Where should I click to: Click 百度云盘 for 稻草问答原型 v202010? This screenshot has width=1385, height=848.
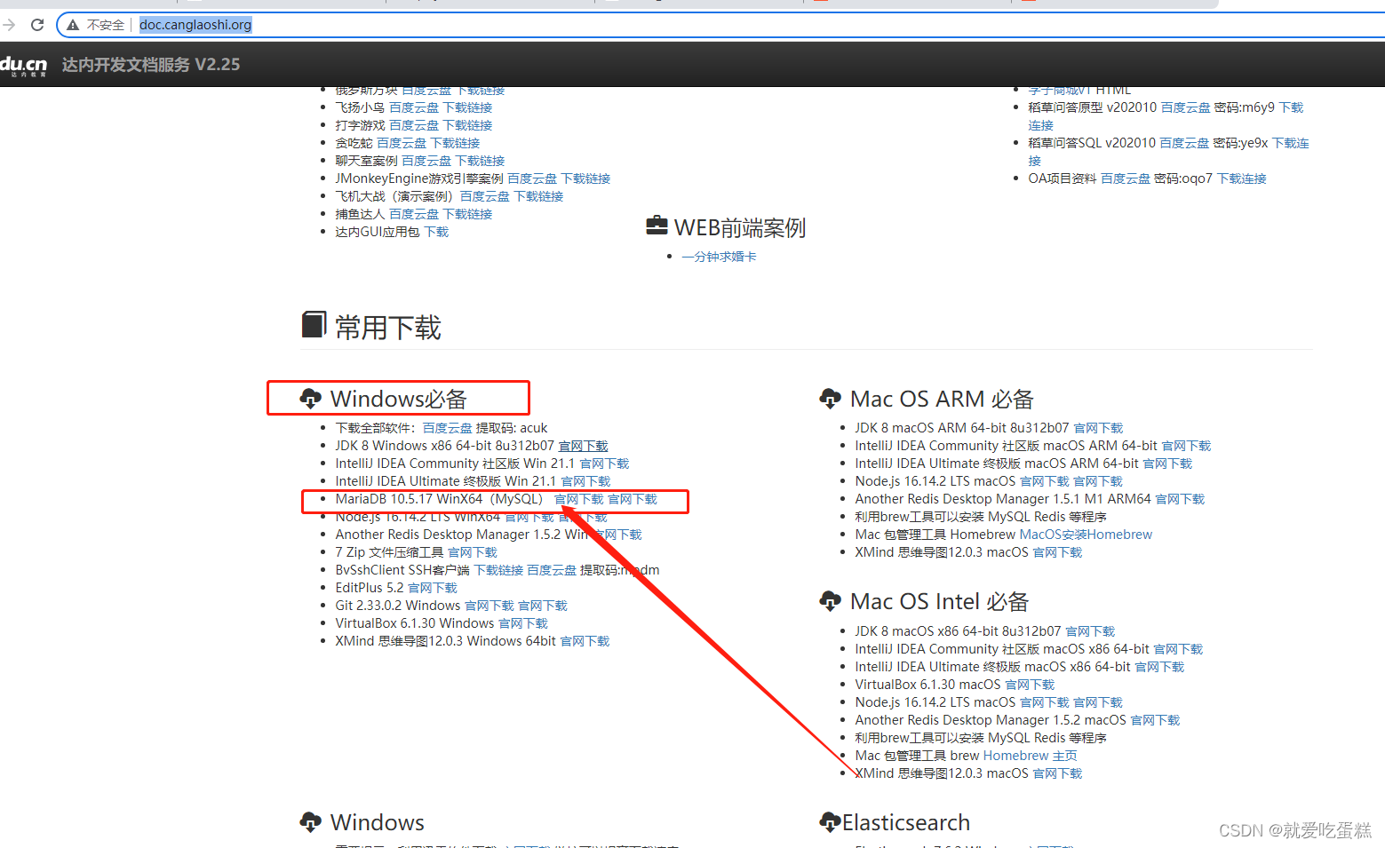(1185, 107)
